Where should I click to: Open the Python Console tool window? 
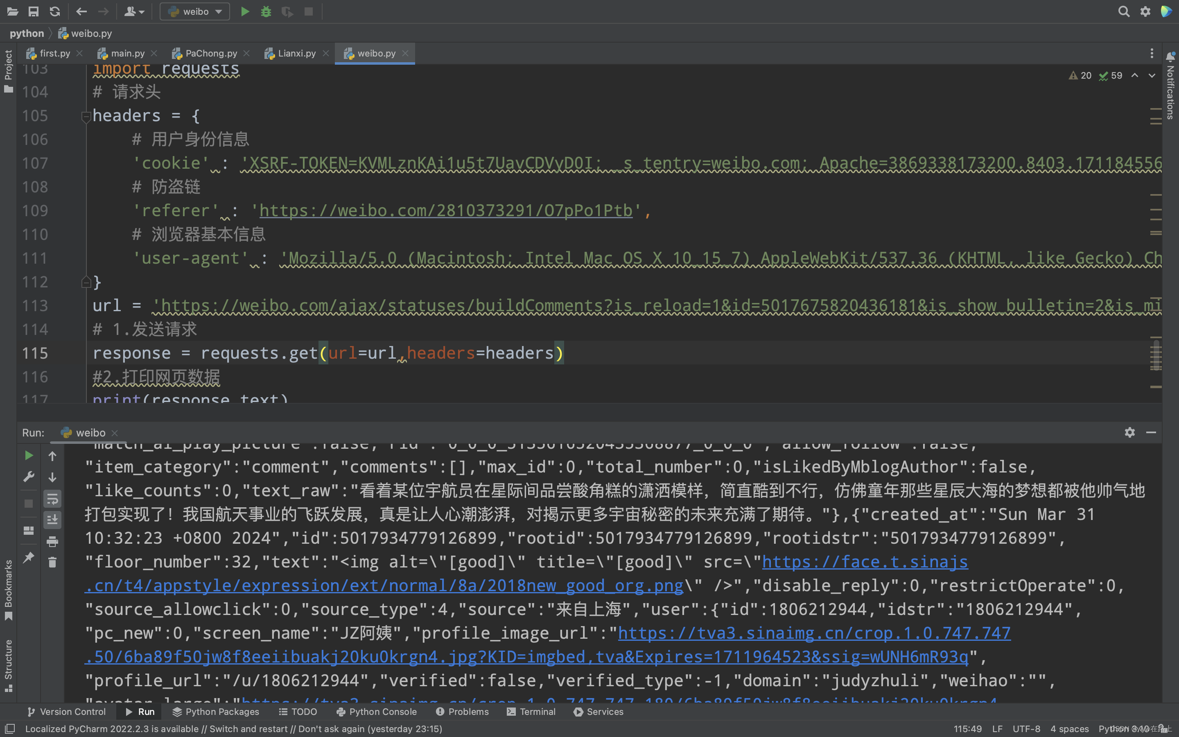377,712
